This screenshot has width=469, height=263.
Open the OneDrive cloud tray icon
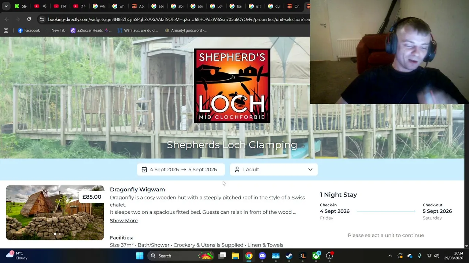coord(410,256)
